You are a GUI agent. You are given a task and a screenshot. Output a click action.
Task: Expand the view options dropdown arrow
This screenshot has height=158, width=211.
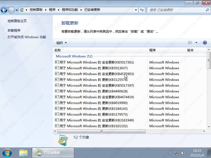click(x=196, y=43)
